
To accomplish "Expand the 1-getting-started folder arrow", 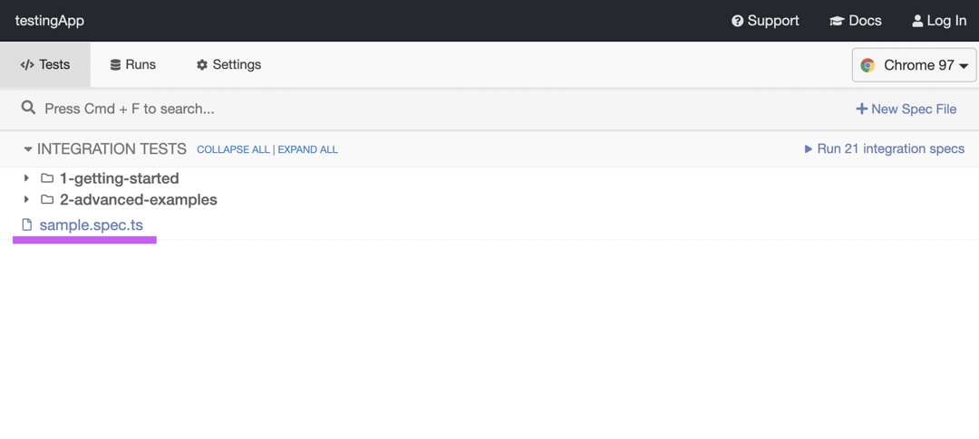I will click(26, 178).
